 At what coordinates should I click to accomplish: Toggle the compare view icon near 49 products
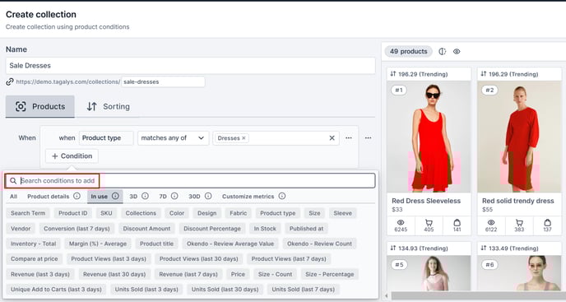pyautogui.click(x=443, y=51)
